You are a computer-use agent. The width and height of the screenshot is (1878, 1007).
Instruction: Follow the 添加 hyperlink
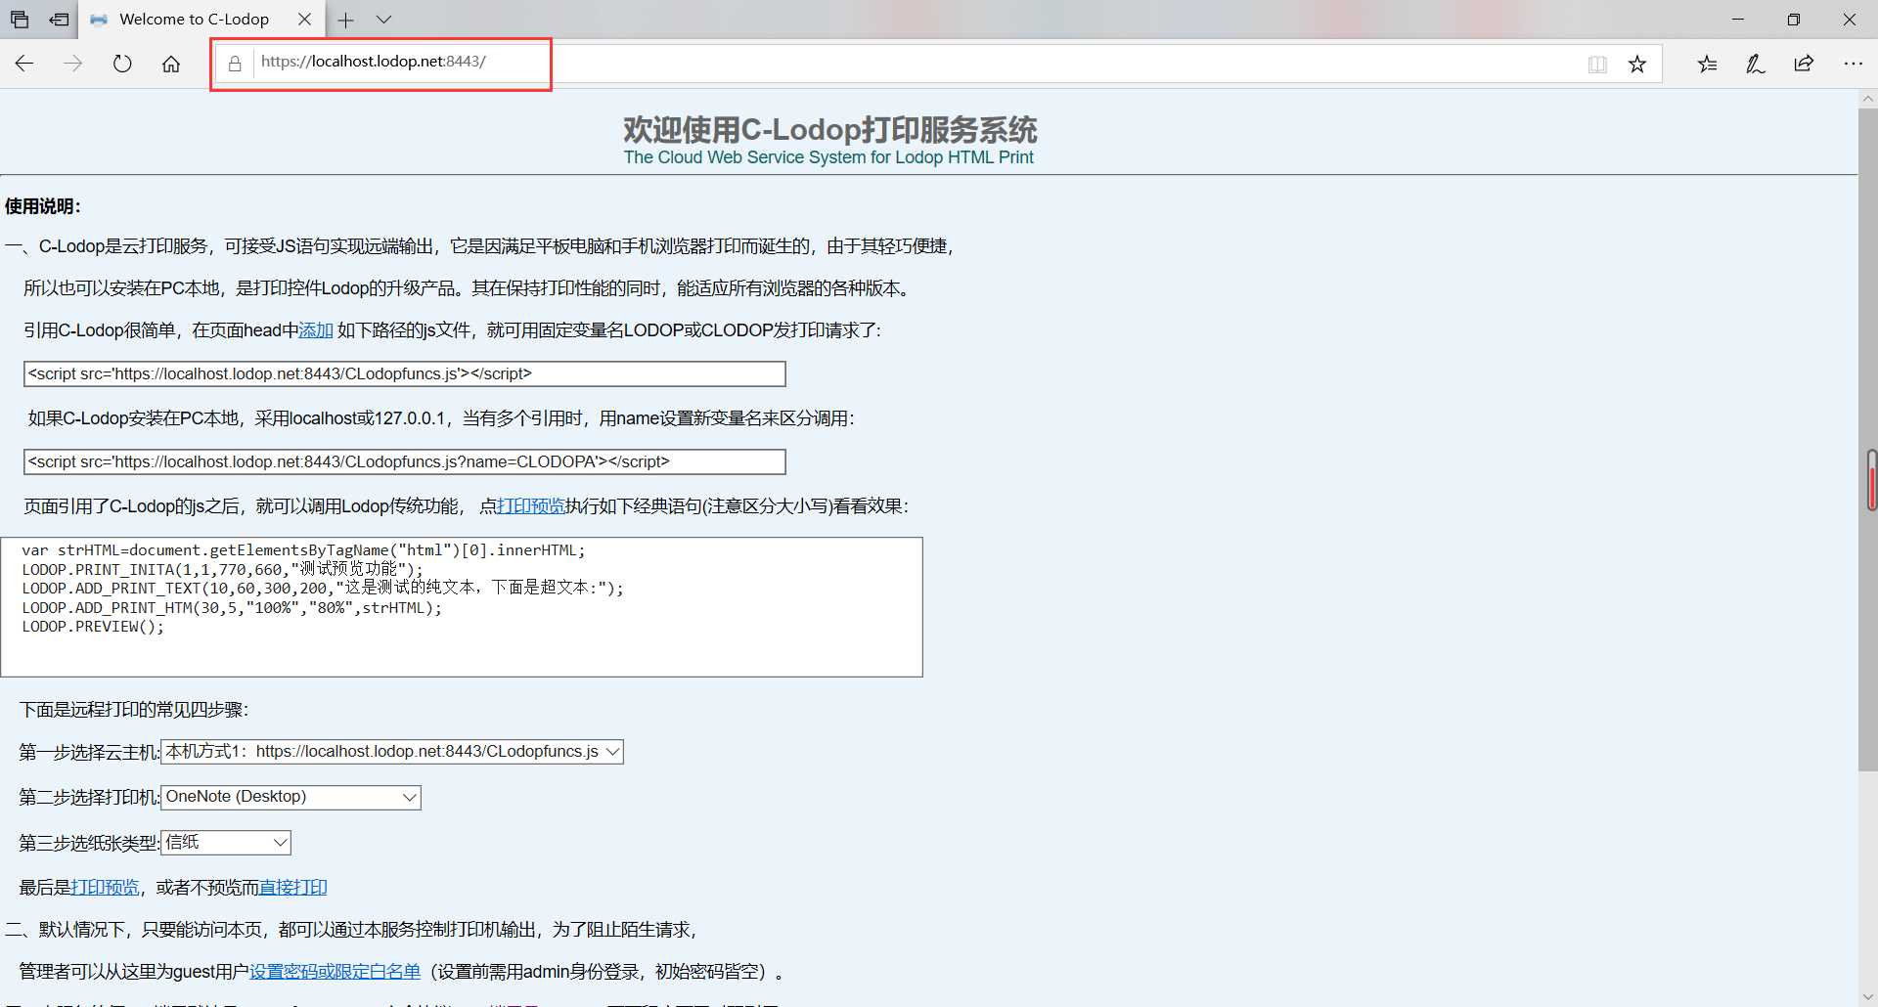(316, 330)
